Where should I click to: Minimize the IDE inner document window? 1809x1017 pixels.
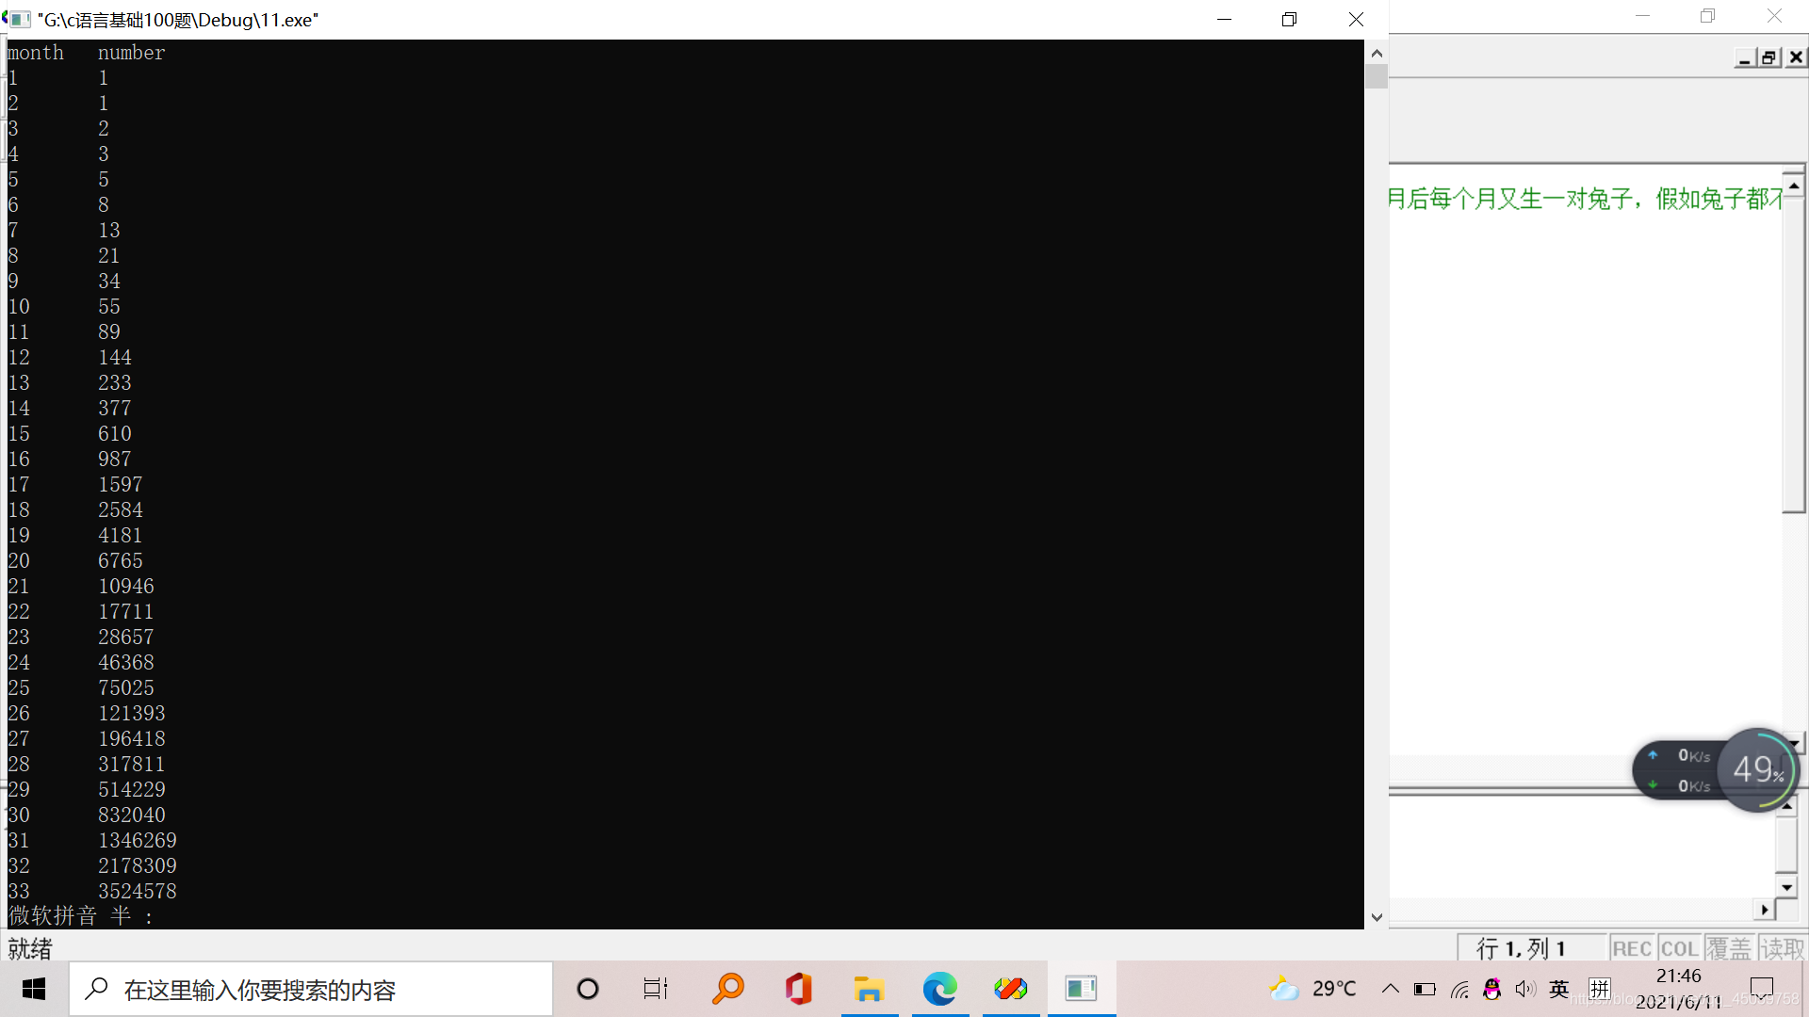pos(1745,57)
